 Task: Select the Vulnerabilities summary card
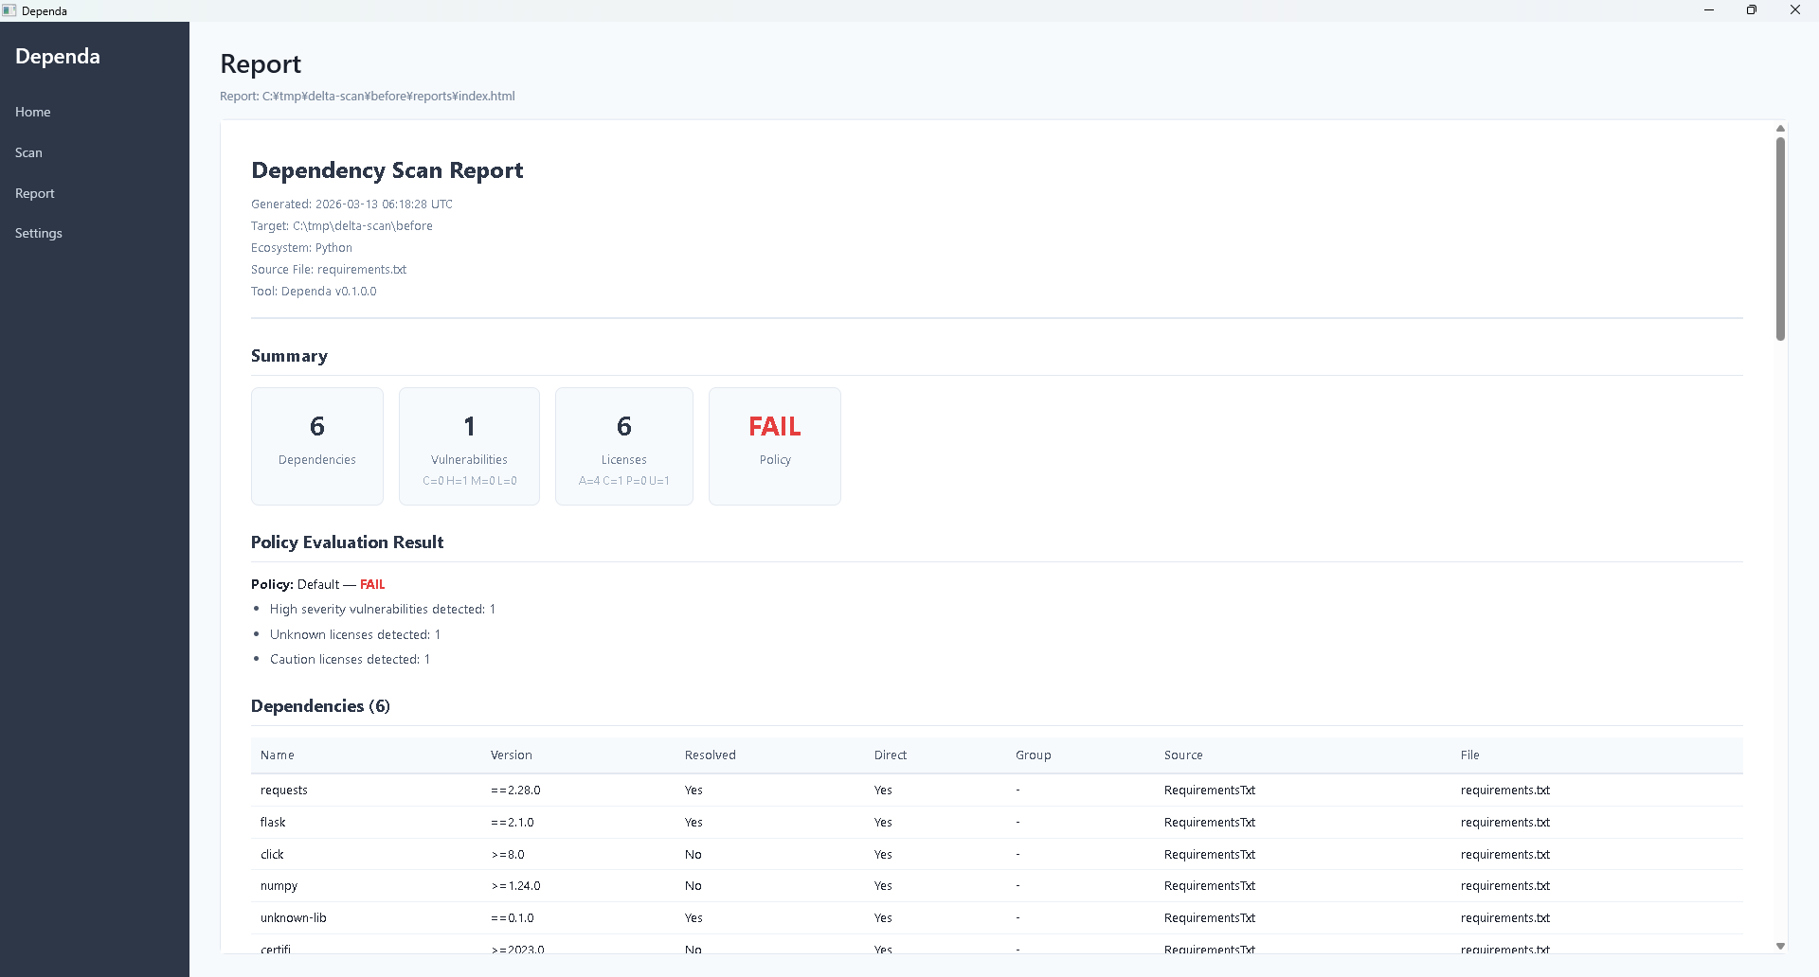[469, 446]
